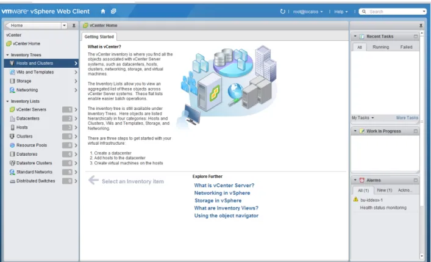Open Using the object navigator link
Screen dimensions: 431x262
[226, 216]
